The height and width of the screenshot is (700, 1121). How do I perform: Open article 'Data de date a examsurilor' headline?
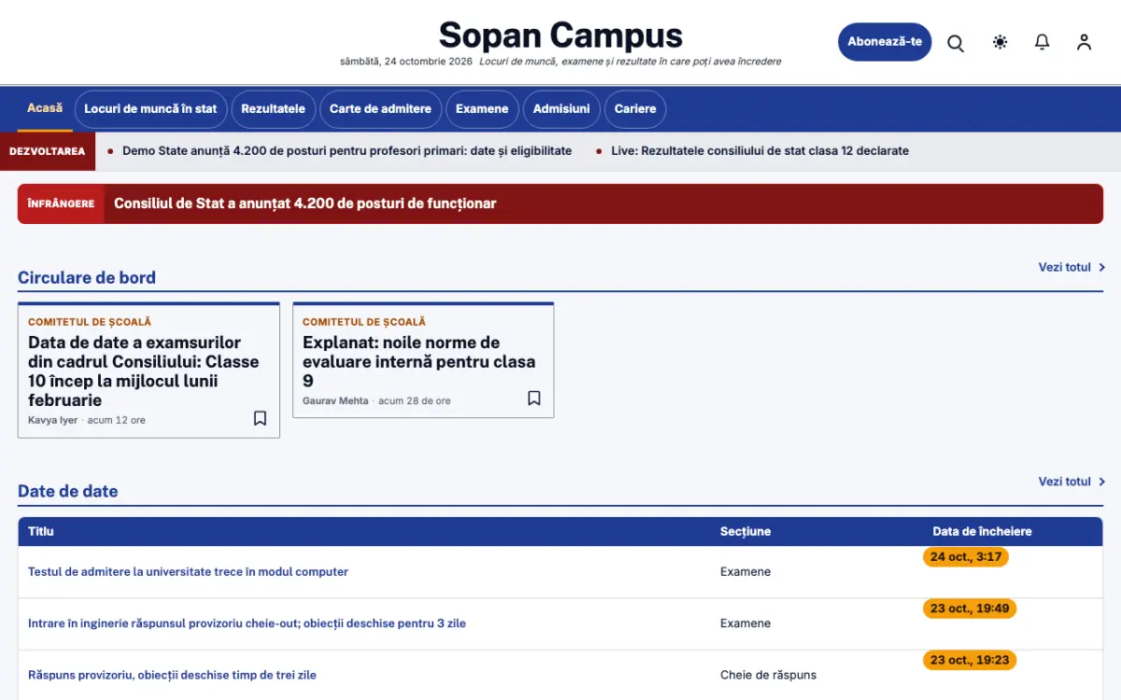tap(144, 371)
